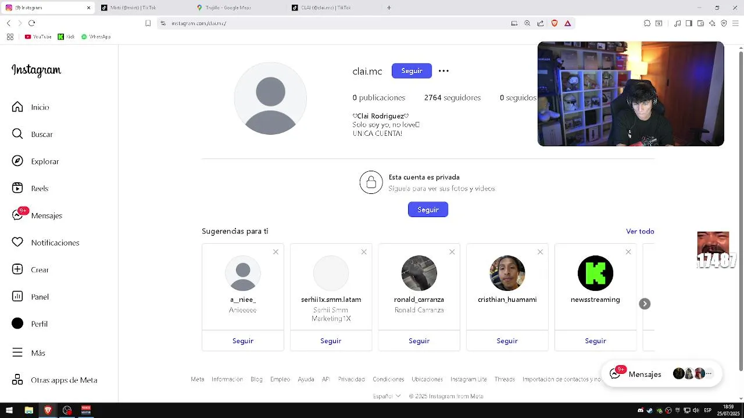744x418 pixels.
Task: Click the share icon in the address bar
Action: 541,23
